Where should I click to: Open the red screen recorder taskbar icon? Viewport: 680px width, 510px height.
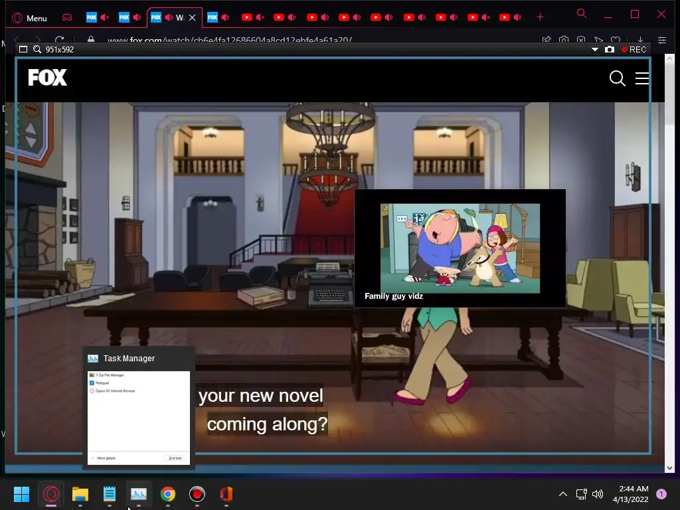coord(197,494)
